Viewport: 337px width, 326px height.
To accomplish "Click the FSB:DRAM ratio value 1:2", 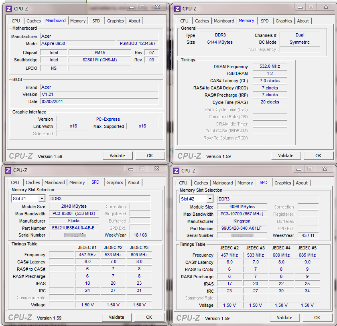I will [270, 73].
